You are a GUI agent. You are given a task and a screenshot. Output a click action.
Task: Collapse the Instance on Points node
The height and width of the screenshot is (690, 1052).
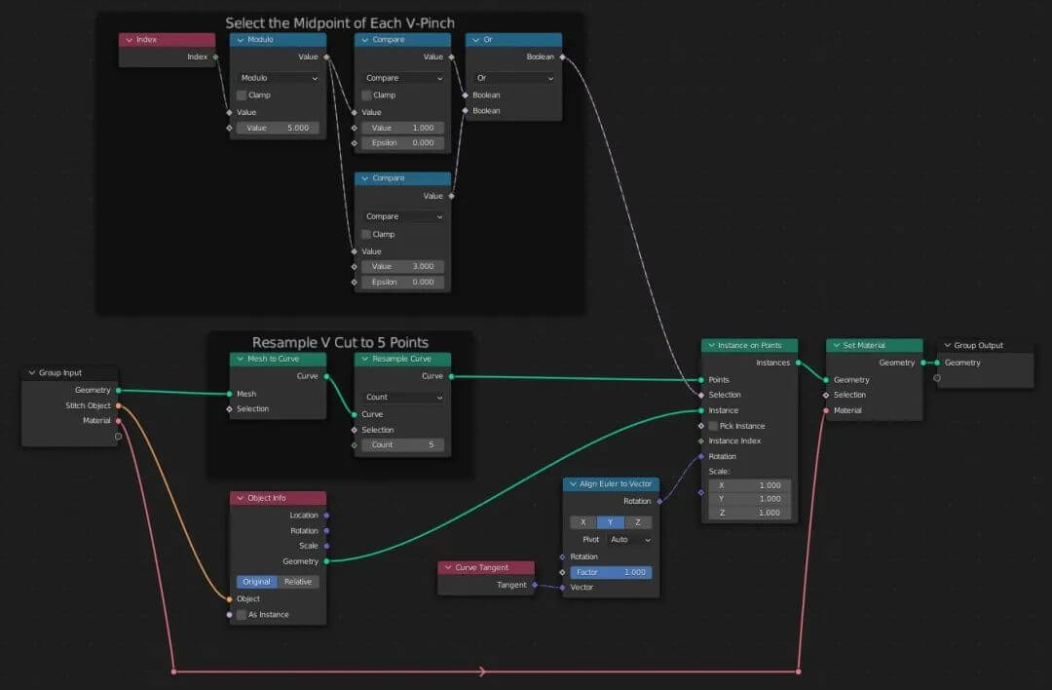pos(711,346)
